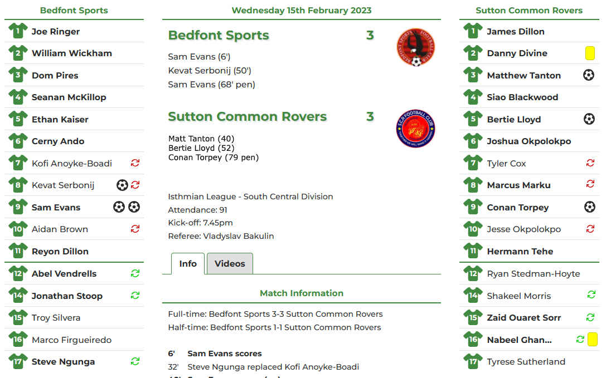
Task: Switch to the Videos tab
Action: (230, 264)
